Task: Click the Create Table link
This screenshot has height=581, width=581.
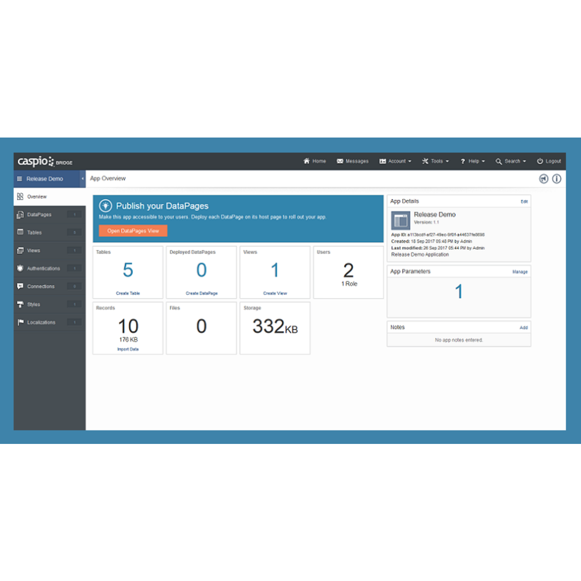Action: coord(128,293)
